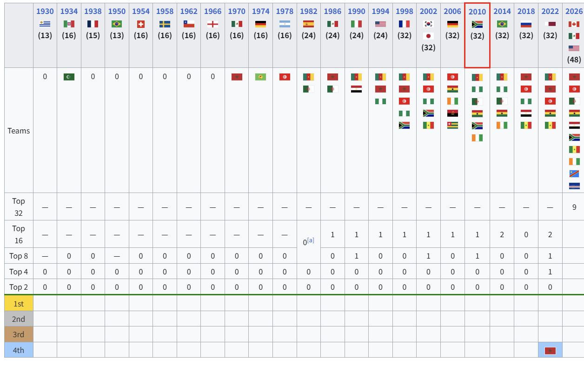Click Senegal team flag in 2002 column
Image resolution: width=584 pixels, height=366 pixels.
(429, 125)
